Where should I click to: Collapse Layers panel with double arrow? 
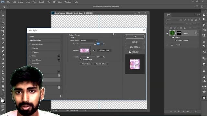pos(195,15)
